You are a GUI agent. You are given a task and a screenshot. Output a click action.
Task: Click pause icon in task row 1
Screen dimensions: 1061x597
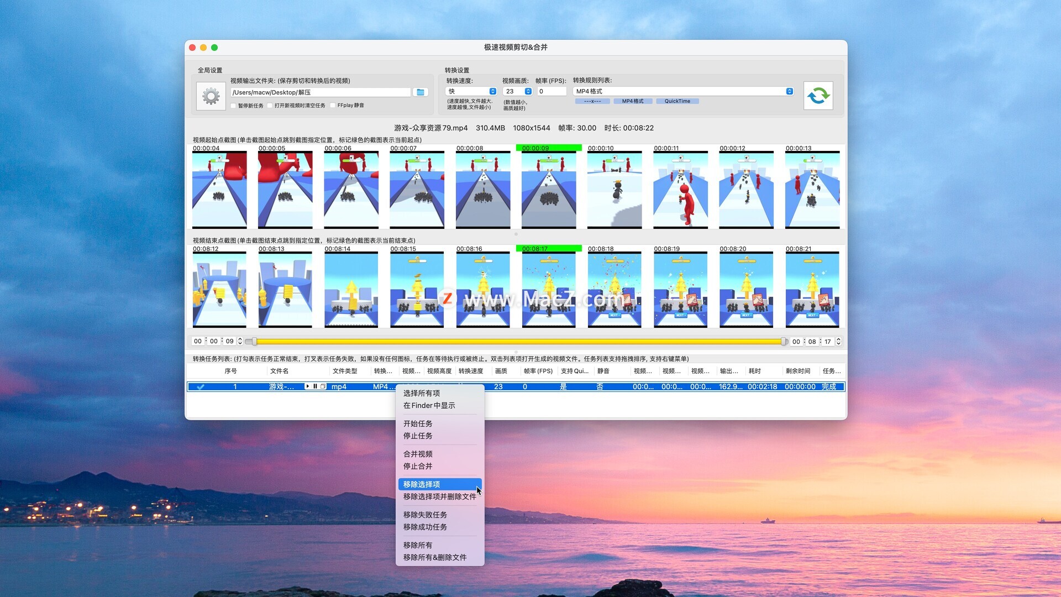[x=315, y=386]
